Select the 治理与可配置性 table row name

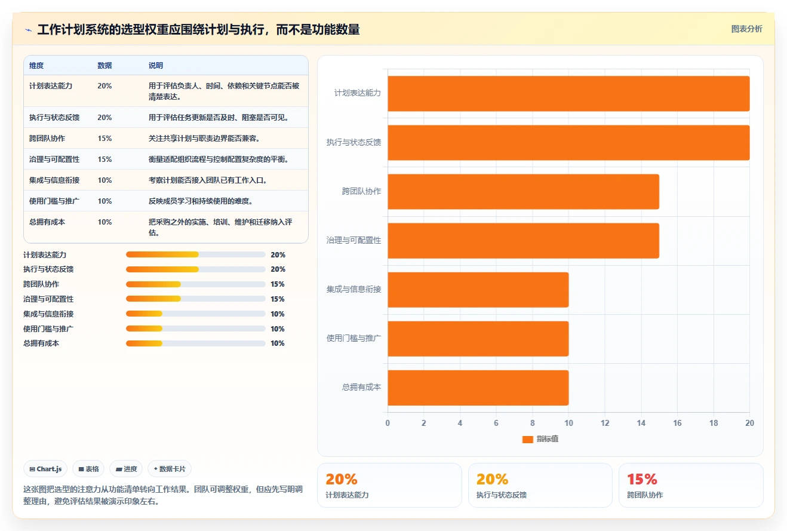(54, 159)
